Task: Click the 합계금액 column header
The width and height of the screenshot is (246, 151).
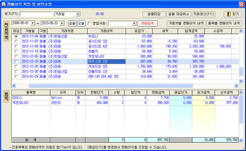Action: [x=191, y=31]
